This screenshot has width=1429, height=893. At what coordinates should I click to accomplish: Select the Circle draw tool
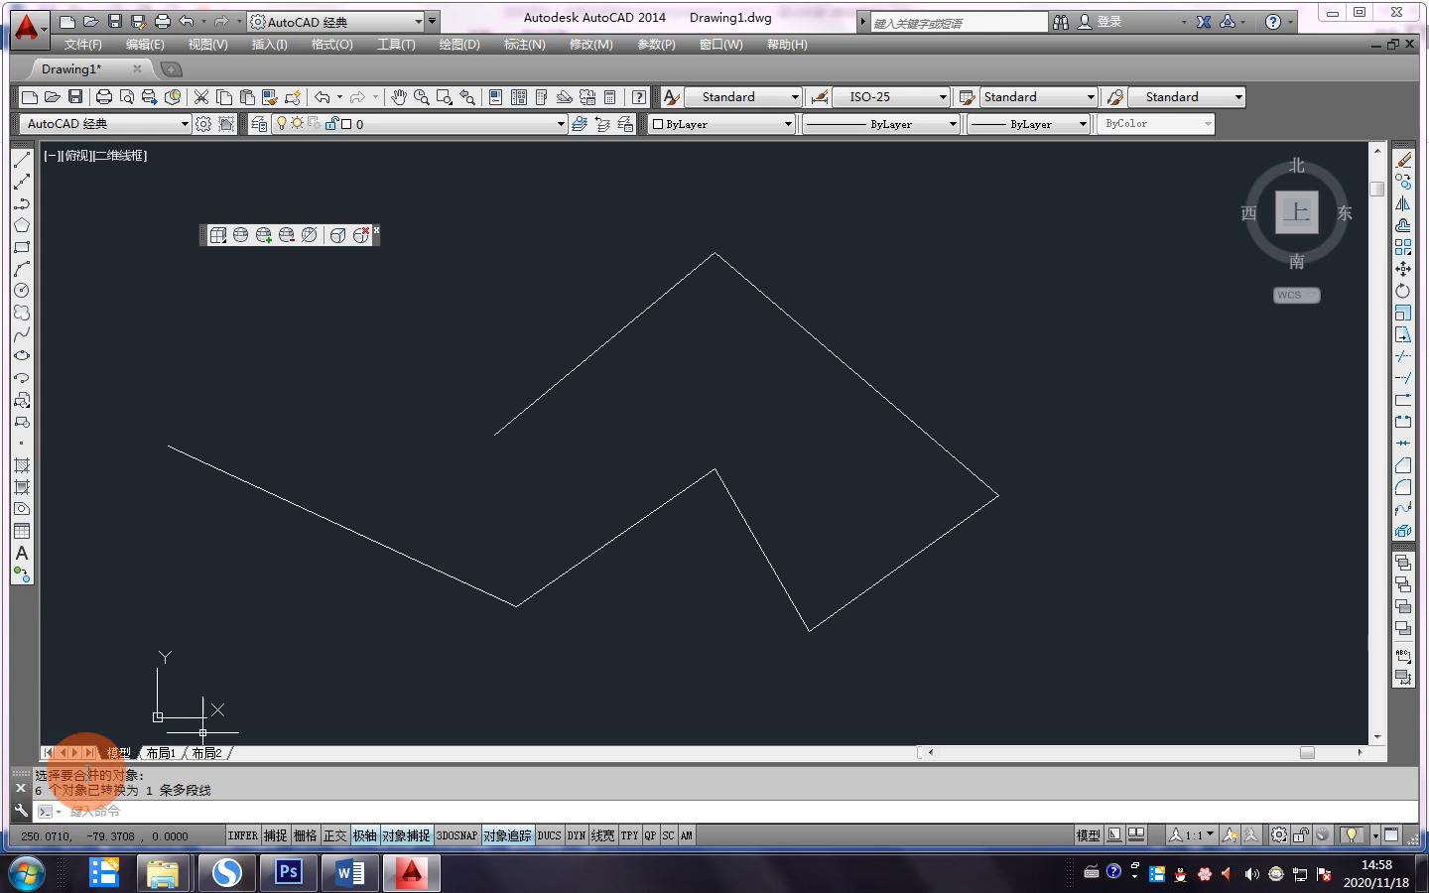[22, 291]
